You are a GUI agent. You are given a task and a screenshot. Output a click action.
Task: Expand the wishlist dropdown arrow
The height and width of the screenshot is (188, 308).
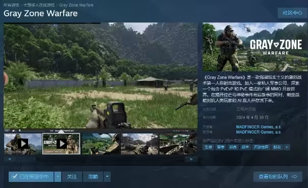pos(58,177)
